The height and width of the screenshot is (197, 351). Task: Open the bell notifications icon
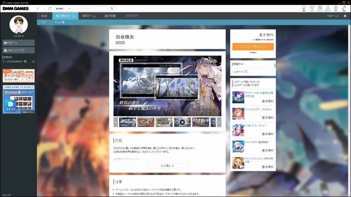(x=304, y=8)
